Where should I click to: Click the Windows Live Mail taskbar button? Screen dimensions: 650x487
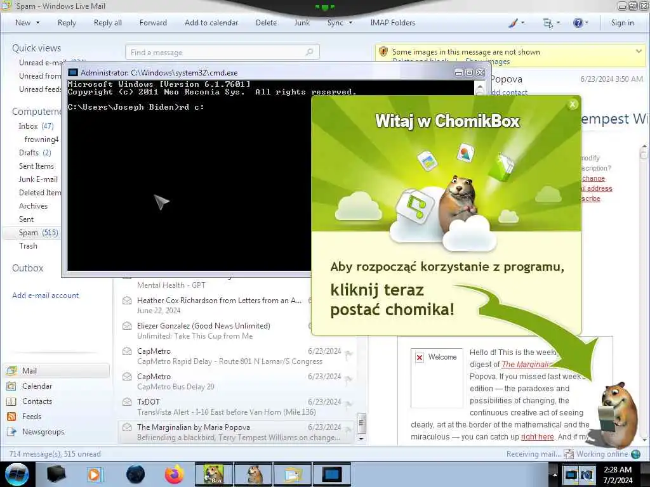coord(293,474)
